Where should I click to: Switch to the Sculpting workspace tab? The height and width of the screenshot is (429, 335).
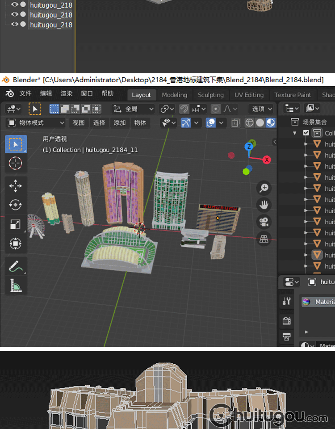click(211, 95)
